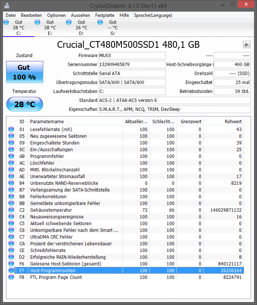Click status icon of Host-Programmseiten row
257x305 pixels.
11,270
